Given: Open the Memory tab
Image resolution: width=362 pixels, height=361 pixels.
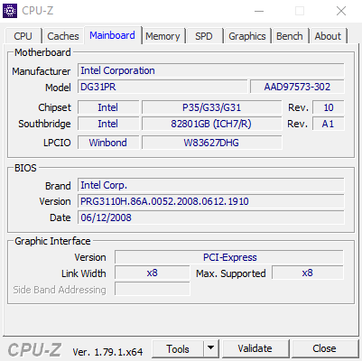Looking at the screenshot, I should (162, 36).
